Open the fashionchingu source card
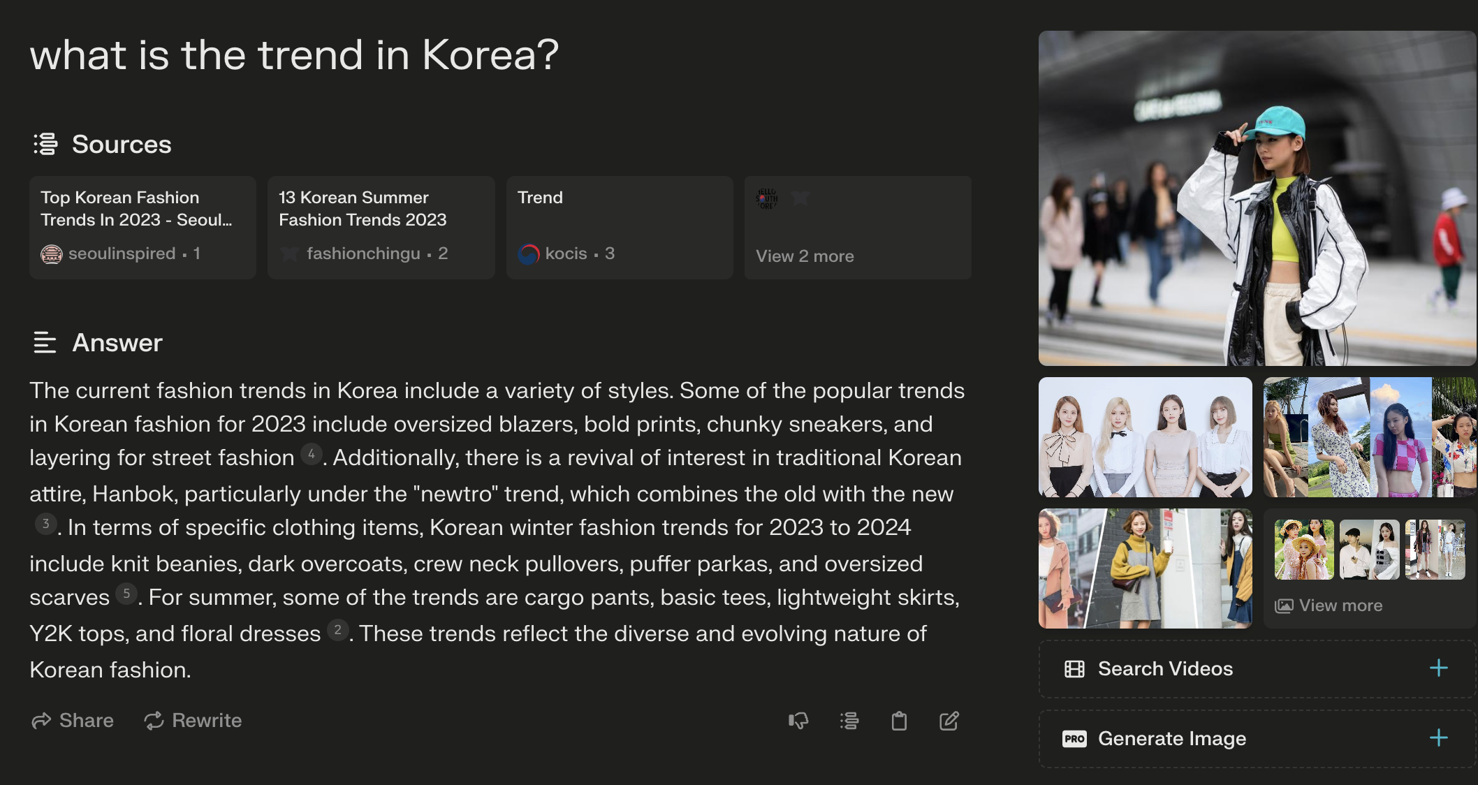1478x785 pixels. click(381, 227)
